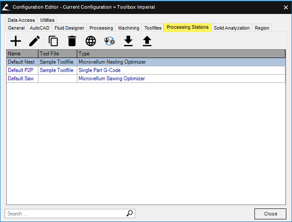Sort by the Name column header

click(x=22, y=54)
